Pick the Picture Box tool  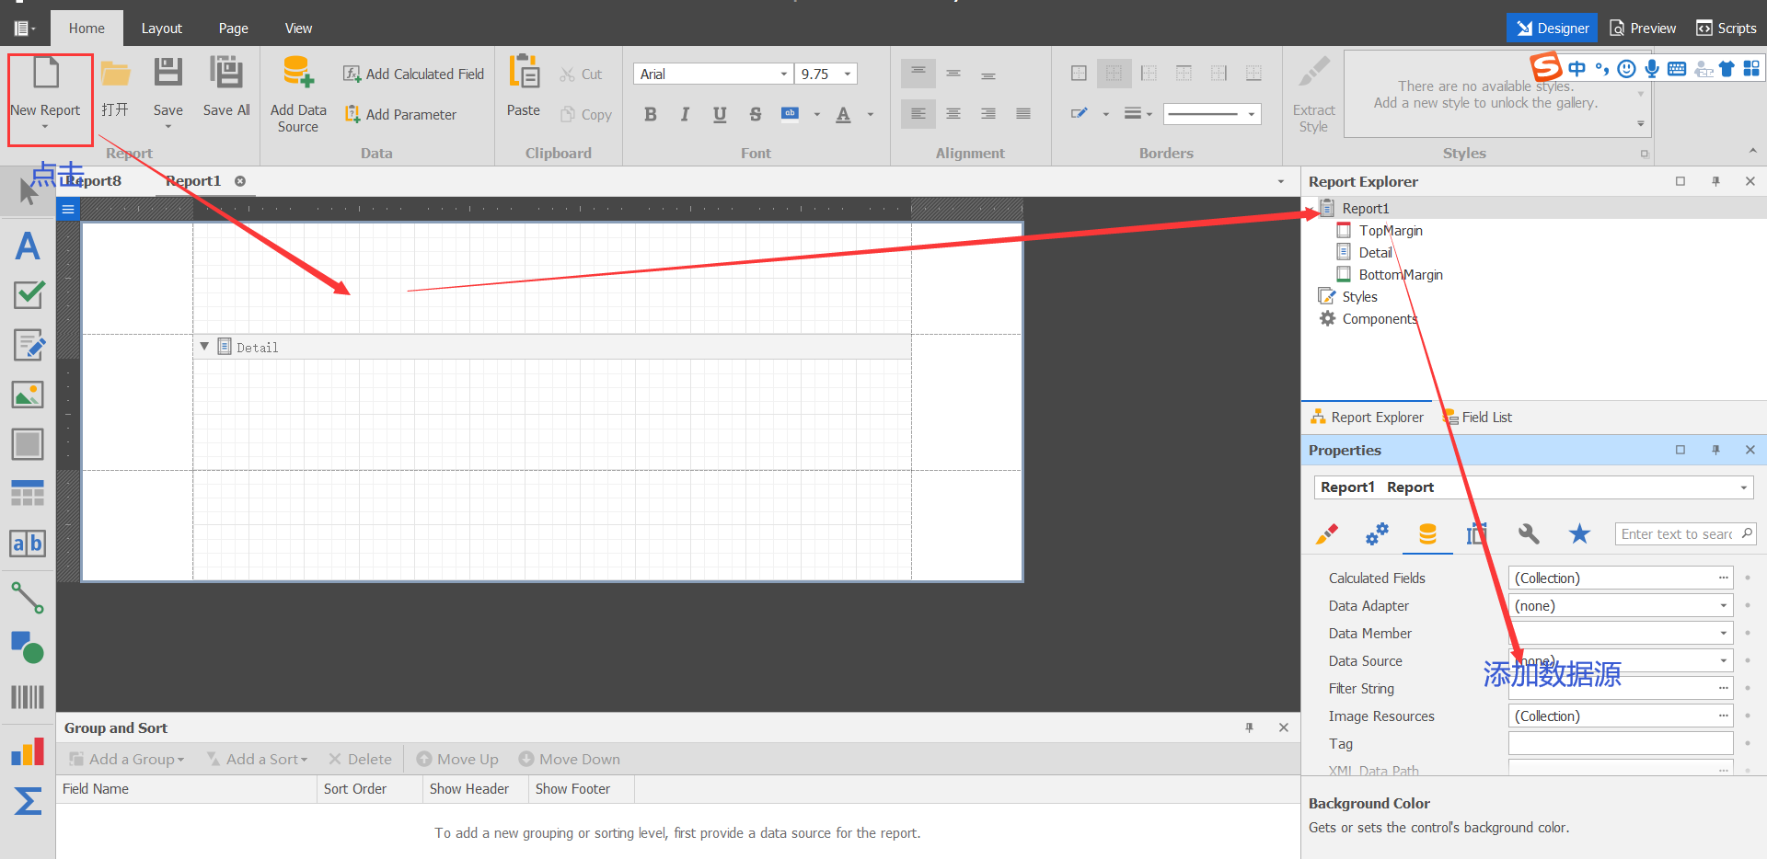click(28, 394)
